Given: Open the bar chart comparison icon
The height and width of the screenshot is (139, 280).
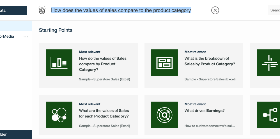Looking at the screenshot, I should 59,63.
